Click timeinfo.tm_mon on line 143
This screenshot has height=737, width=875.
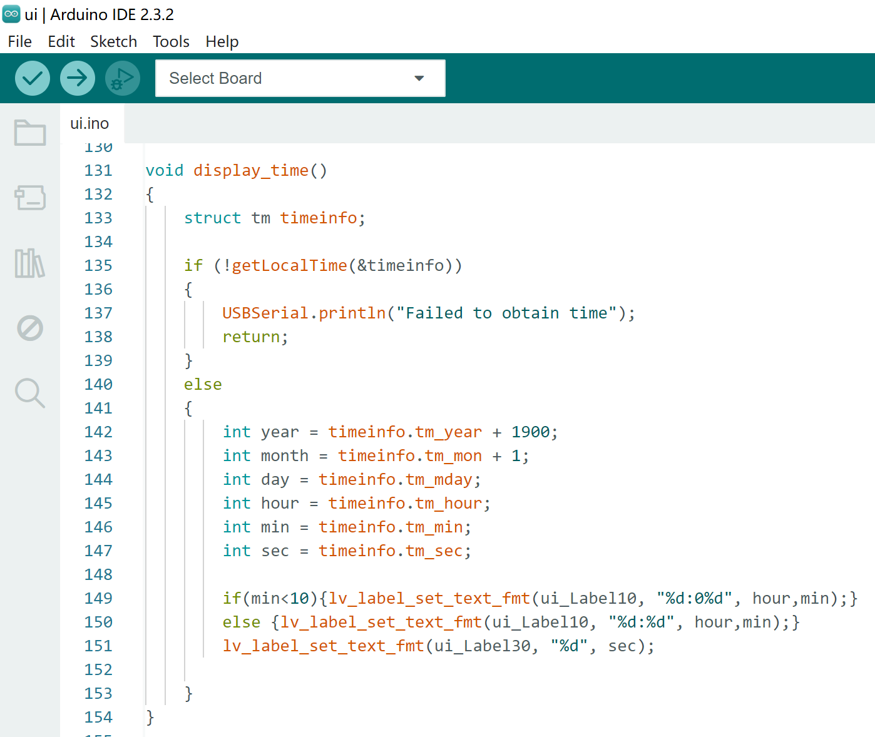click(x=410, y=455)
